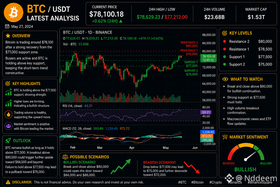Click the 'Feb' label on time axis
Screen dimensions: 280x187
pos(73,147)
